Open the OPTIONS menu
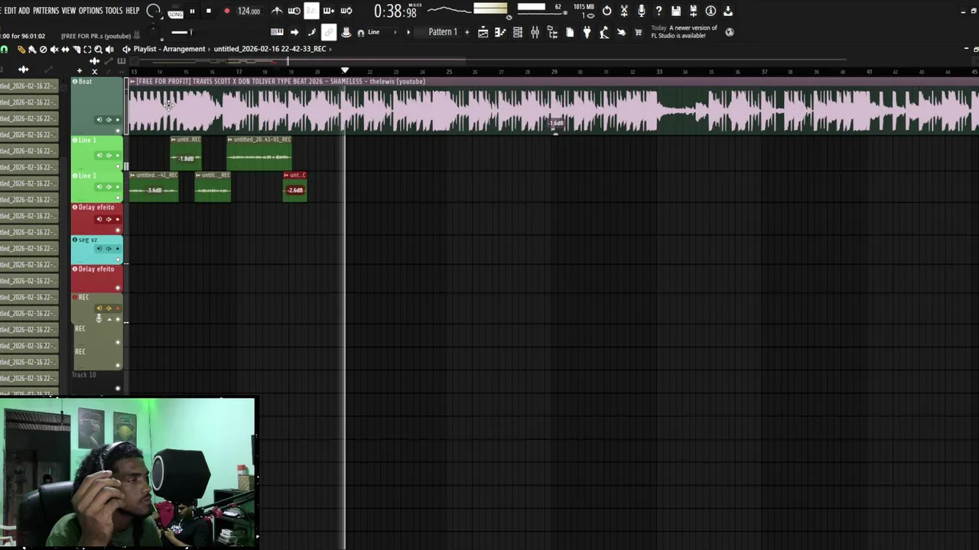The width and height of the screenshot is (979, 550). coord(90,11)
